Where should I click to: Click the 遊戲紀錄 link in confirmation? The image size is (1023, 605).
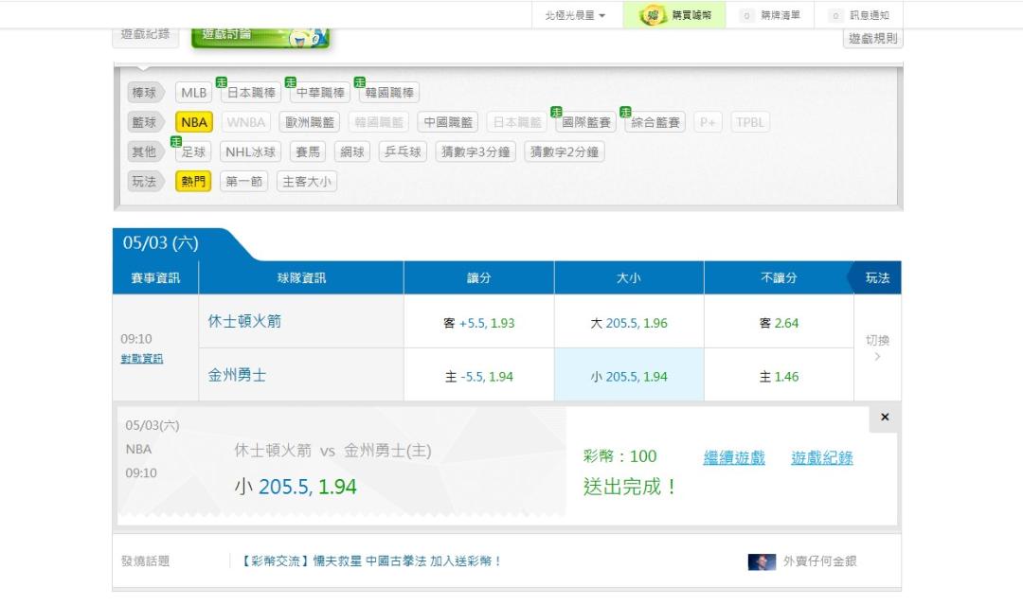(822, 457)
